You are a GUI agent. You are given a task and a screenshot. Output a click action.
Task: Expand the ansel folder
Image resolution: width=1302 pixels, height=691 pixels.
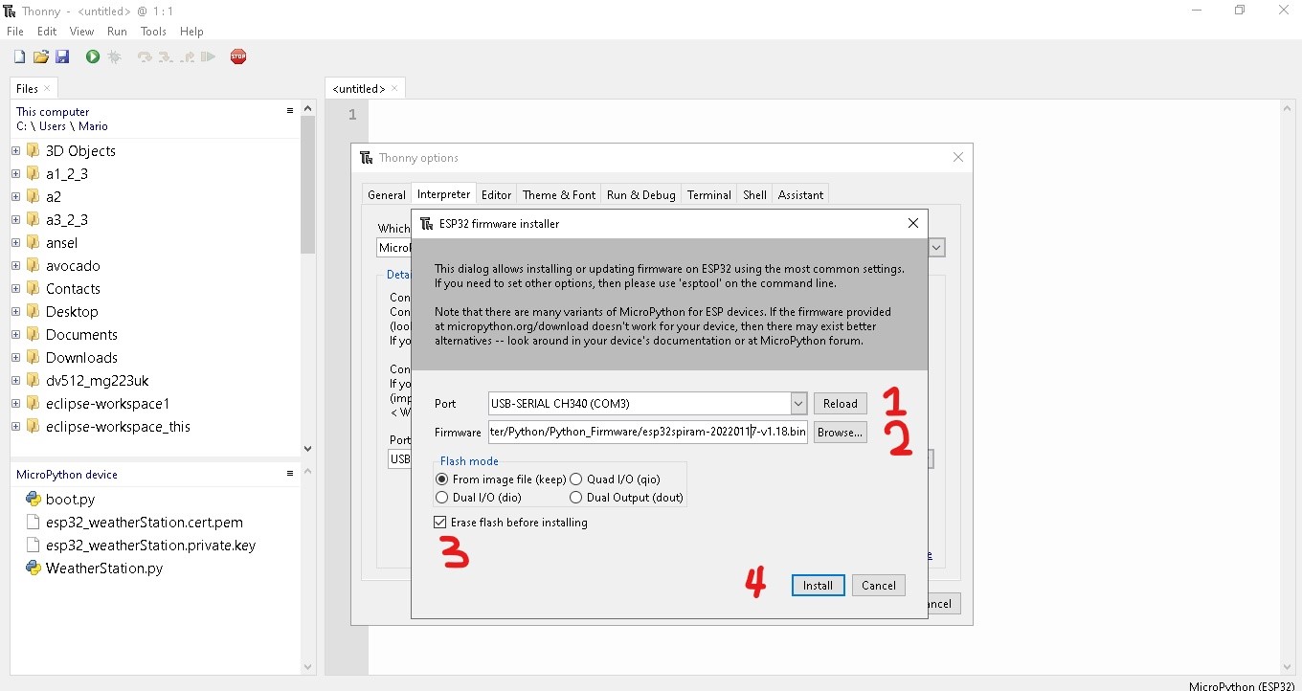pos(16,242)
